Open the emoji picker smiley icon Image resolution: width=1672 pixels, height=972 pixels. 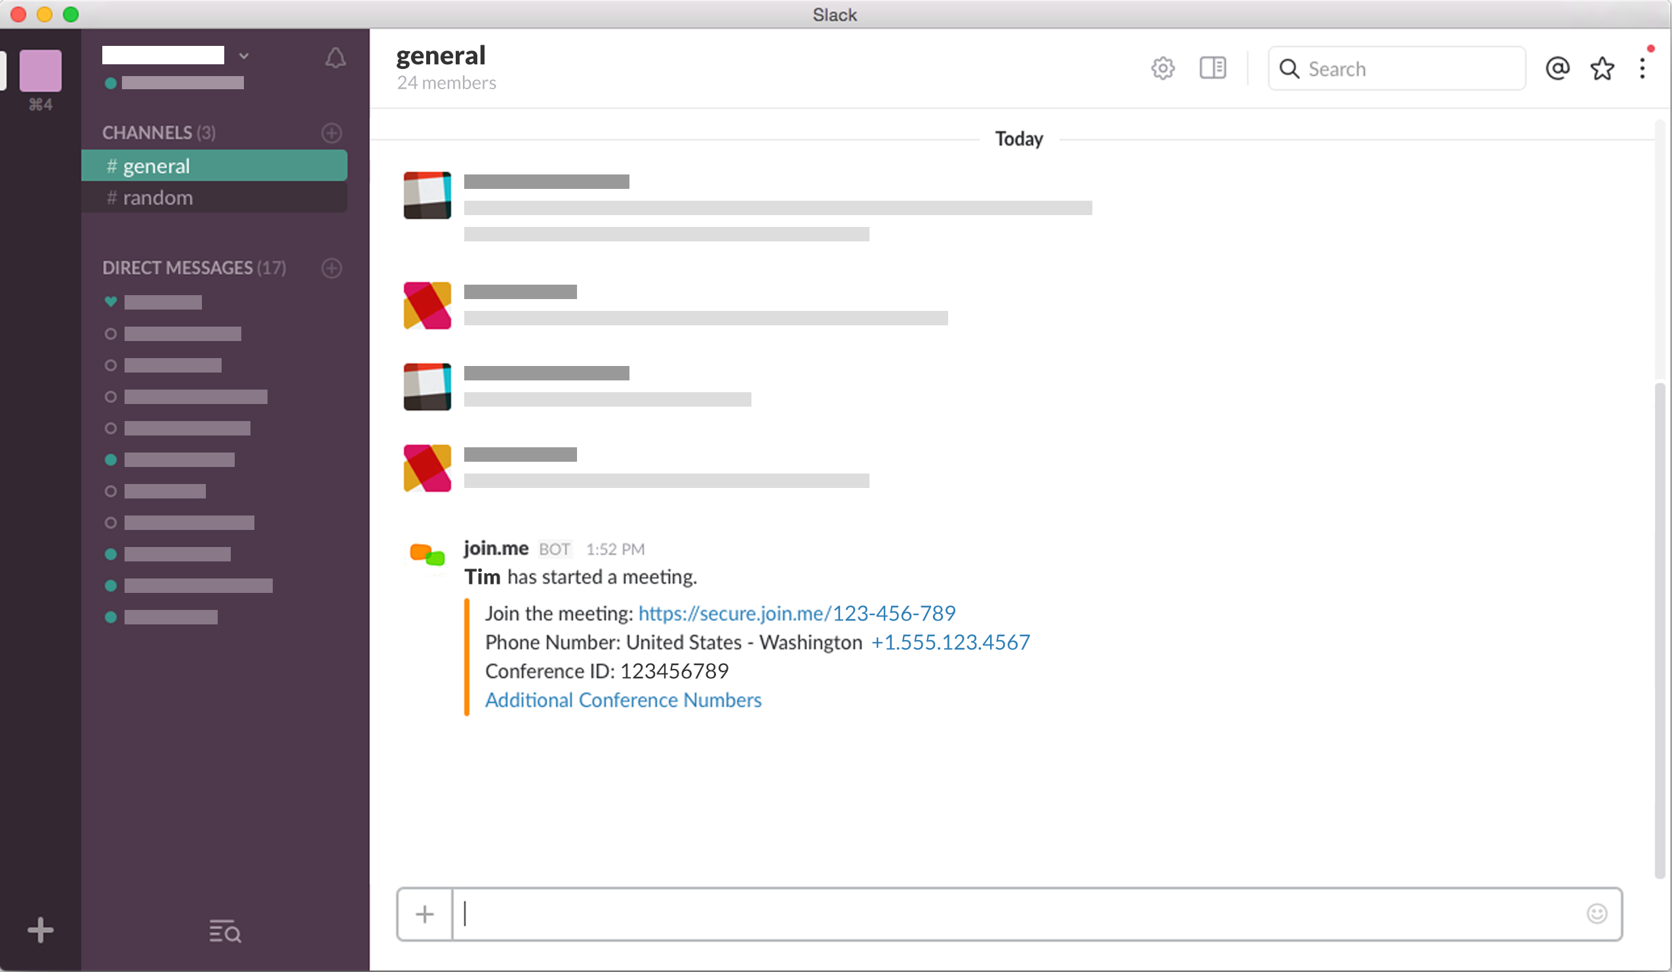pos(1597,914)
